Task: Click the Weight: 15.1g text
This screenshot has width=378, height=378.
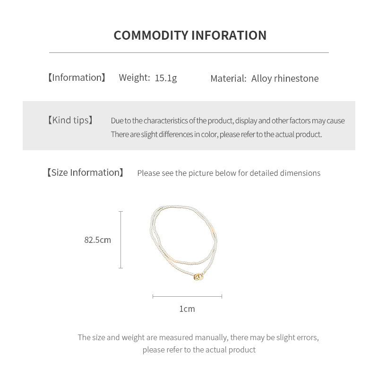Action: coord(147,78)
